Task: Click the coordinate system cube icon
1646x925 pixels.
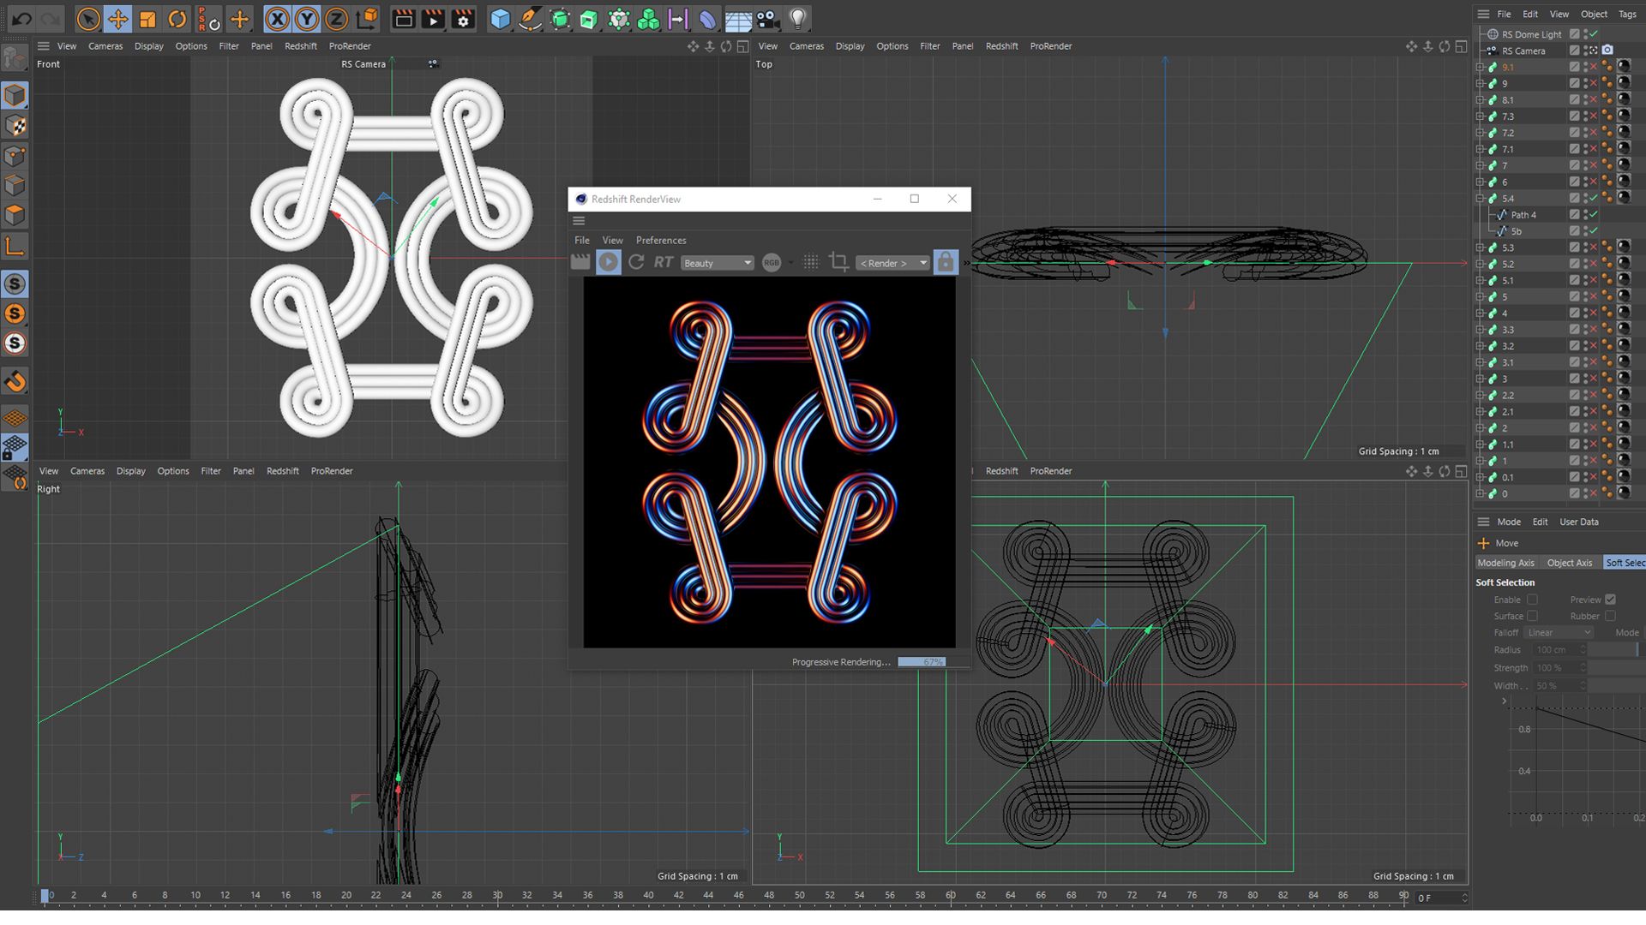Action: pos(367,18)
